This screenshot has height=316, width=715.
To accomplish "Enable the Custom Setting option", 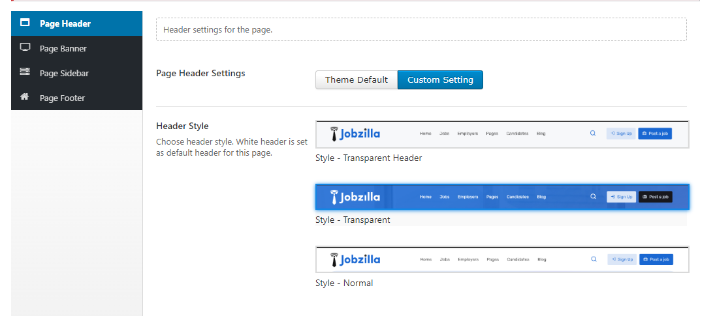I will pyautogui.click(x=440, y=79).
